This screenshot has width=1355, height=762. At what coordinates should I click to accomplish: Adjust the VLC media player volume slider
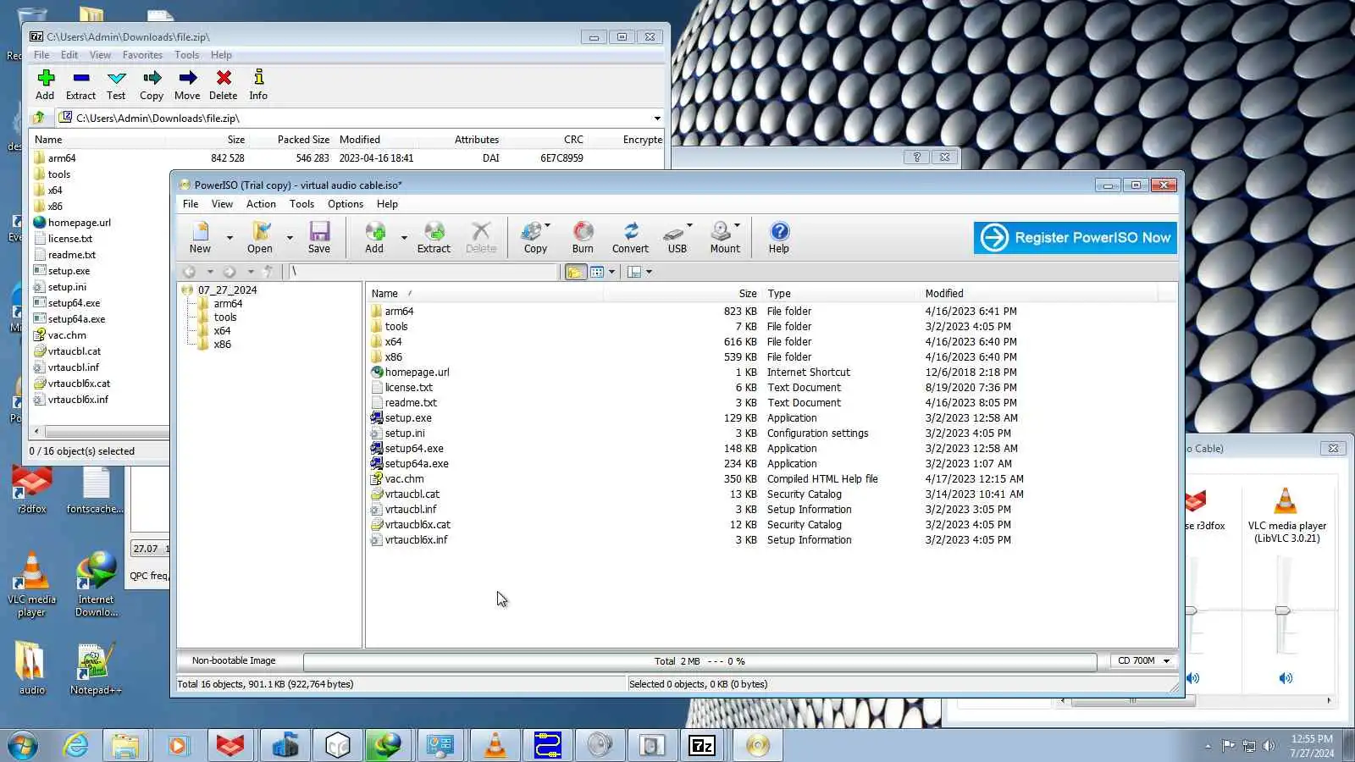click(1283, 610)
